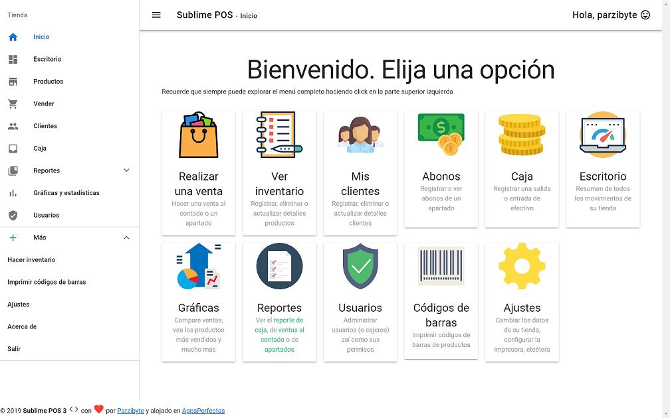Click the Tienda label in the sidebar
Viewport: 670px width, 418px height.
[17, 15]
